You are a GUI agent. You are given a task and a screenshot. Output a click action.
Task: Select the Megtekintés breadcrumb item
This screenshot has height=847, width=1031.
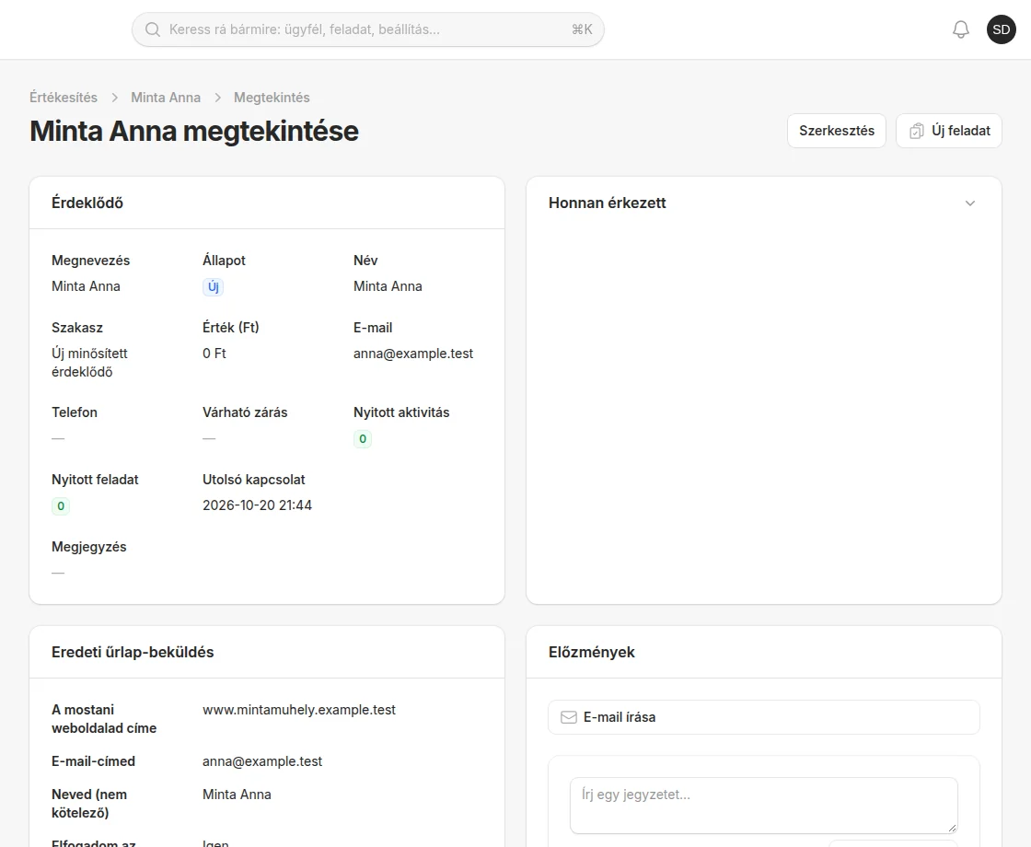click(272, 98)
